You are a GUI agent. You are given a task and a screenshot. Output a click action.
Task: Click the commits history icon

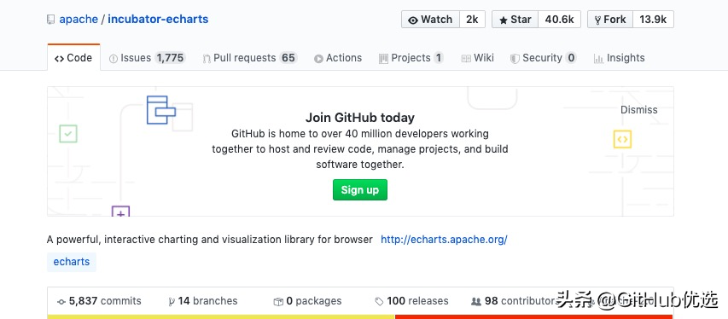click(x=61, y=302)
